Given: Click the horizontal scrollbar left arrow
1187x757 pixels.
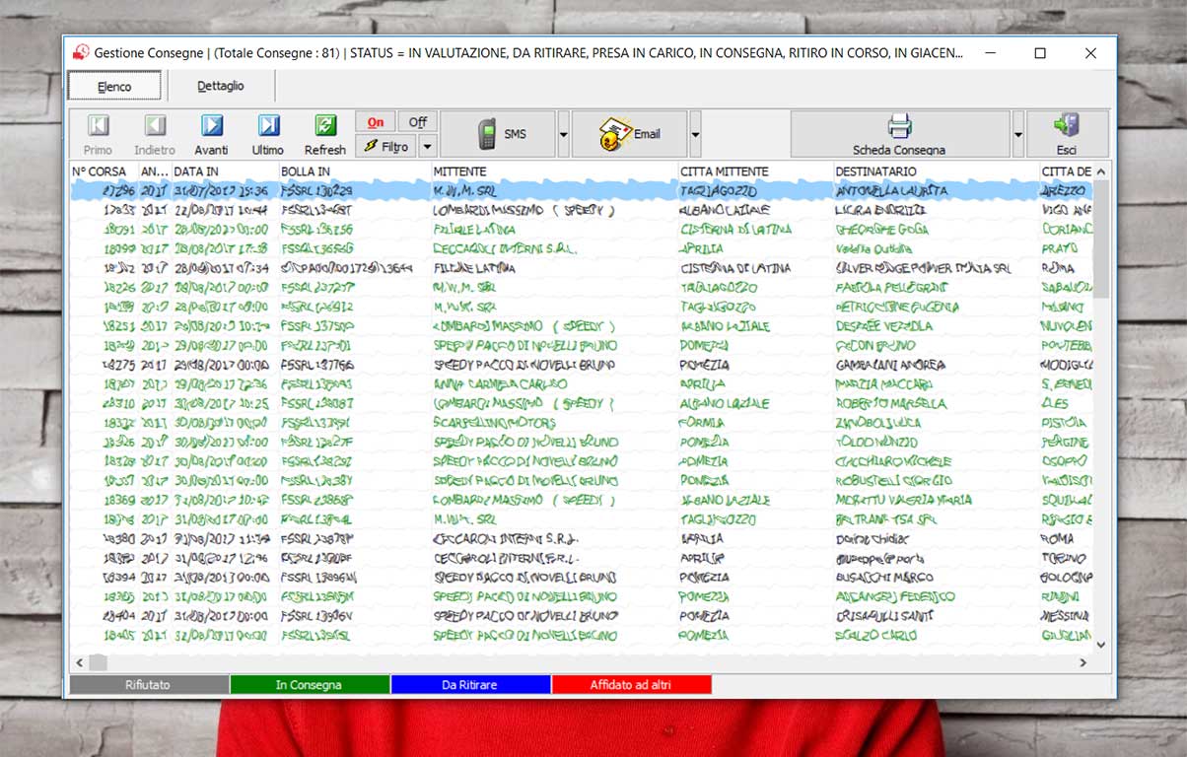Looking at the screenshot, I should pyautogui.click(x=79, y=662).
